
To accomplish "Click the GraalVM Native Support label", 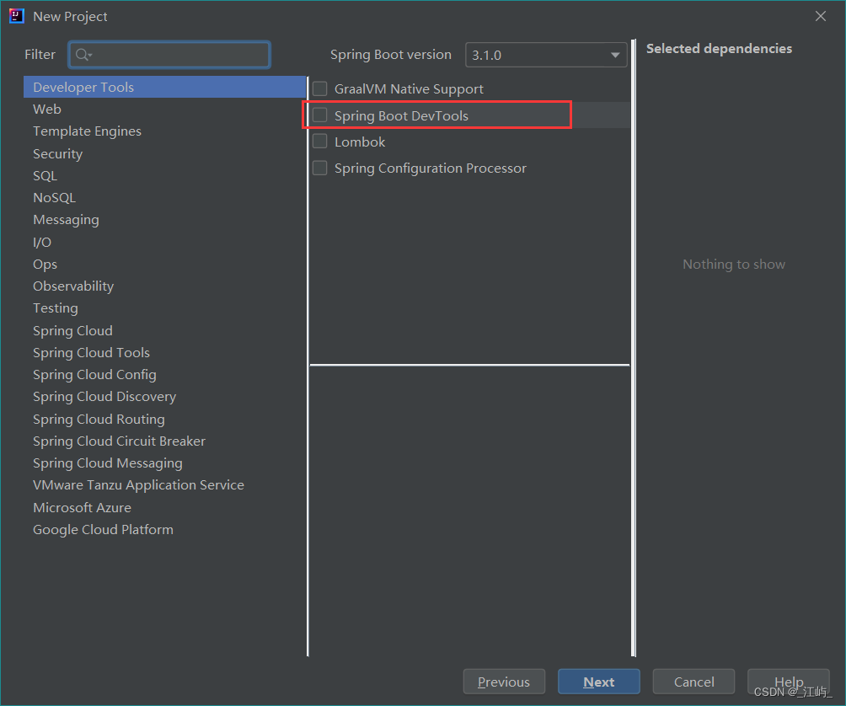I will (409, 89).
